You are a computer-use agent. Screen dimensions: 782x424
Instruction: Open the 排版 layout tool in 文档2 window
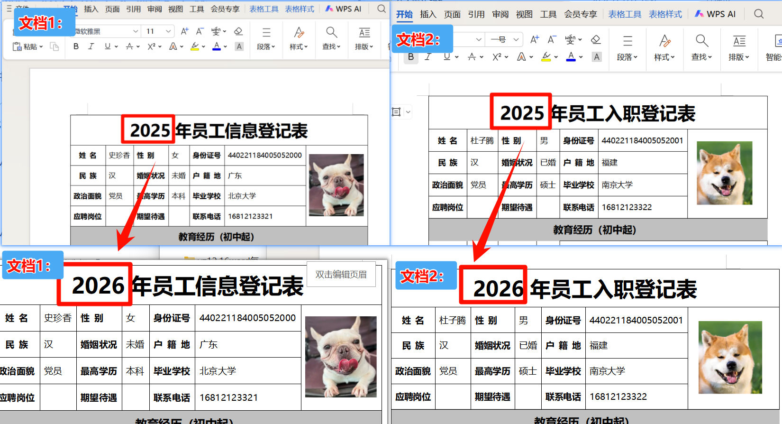(x=739, y=48)
